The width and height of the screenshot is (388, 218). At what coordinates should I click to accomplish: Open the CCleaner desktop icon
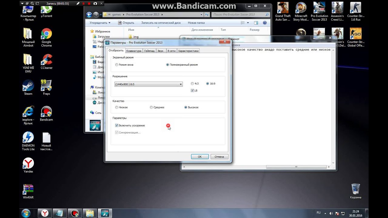pyautogui.click(x=46, y=62)
